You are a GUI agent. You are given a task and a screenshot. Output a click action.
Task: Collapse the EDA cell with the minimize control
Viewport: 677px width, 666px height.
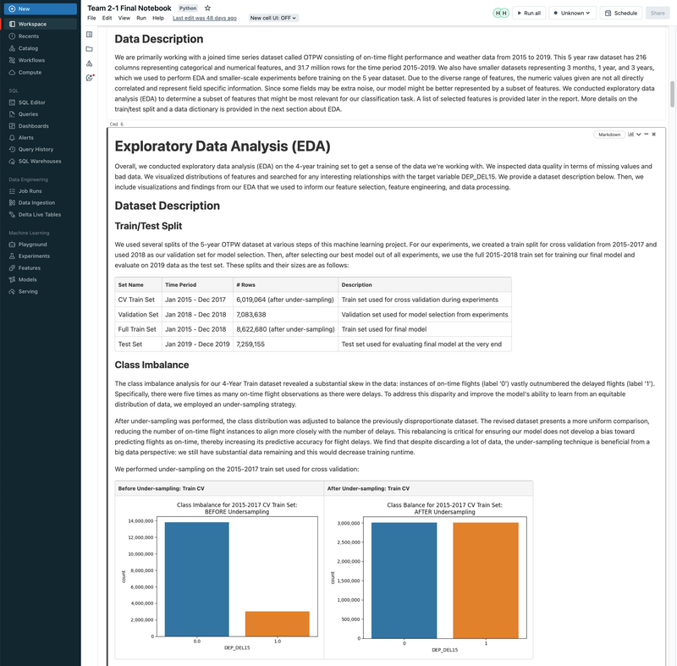coord(646,134)
